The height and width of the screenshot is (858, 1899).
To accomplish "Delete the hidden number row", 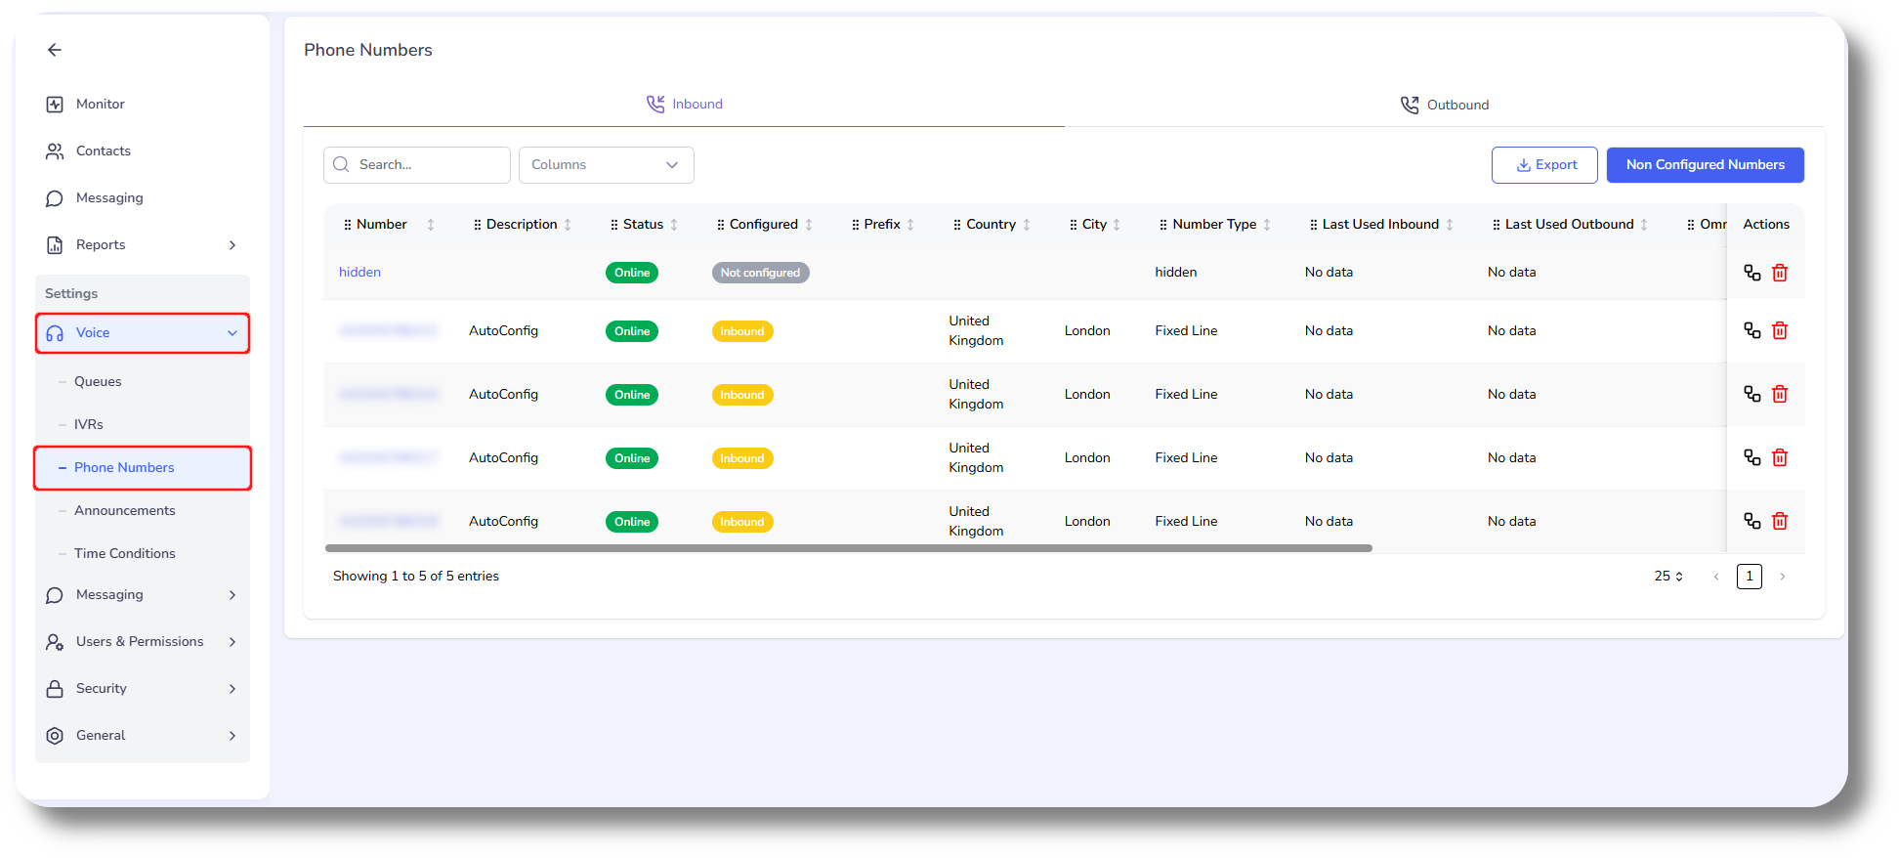I will click(x=1779, y=273).
